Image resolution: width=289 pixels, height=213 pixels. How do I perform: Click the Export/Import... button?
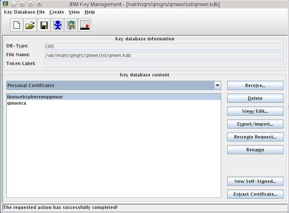click(x=255, y=124)
